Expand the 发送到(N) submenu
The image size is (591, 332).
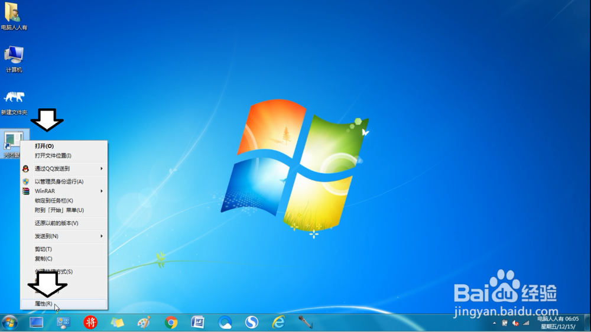(64, 236)
